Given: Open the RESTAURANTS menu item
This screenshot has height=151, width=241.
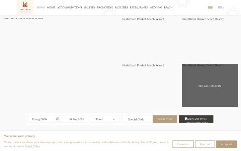Looking at the screenshot, I should pyautogui.click(x=139, y=7).
